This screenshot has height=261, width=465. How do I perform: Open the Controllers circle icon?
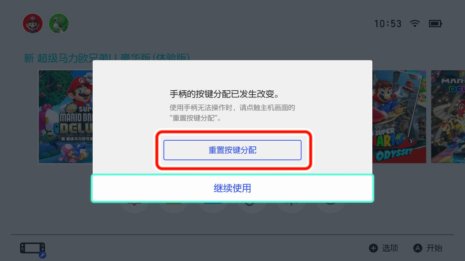click(x=252, y=208)
